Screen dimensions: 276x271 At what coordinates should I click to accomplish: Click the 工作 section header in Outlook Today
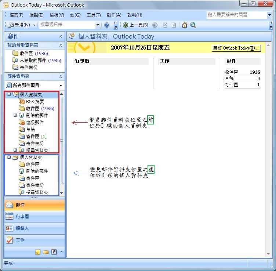pyautogui.click(x=186, y=61)
